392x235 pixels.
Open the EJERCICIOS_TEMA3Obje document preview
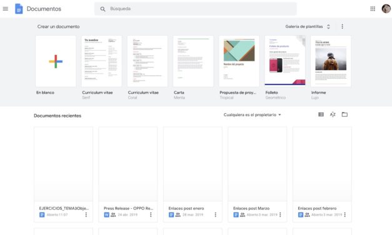coord(63,164)
